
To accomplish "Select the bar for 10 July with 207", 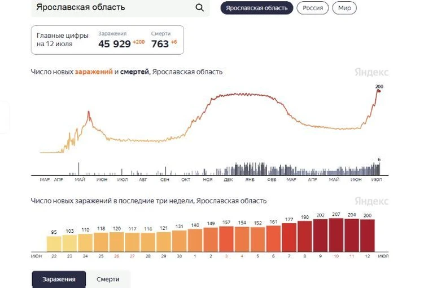I will pyautogui.click(x=336, y=235).
